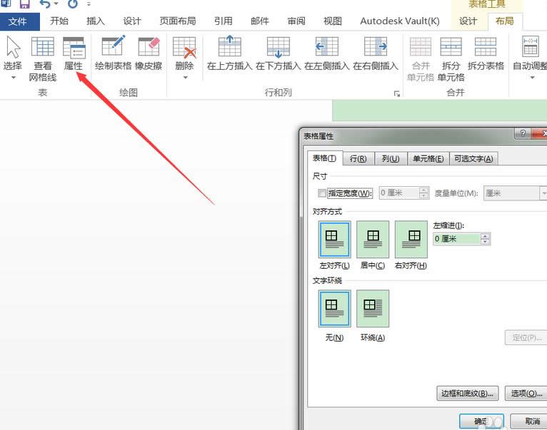Image resolution: width=547 pixels, height=430 pixels.
Task: Open the measurement unit (度量单位) combo box
Action: [x=516, y=193]
